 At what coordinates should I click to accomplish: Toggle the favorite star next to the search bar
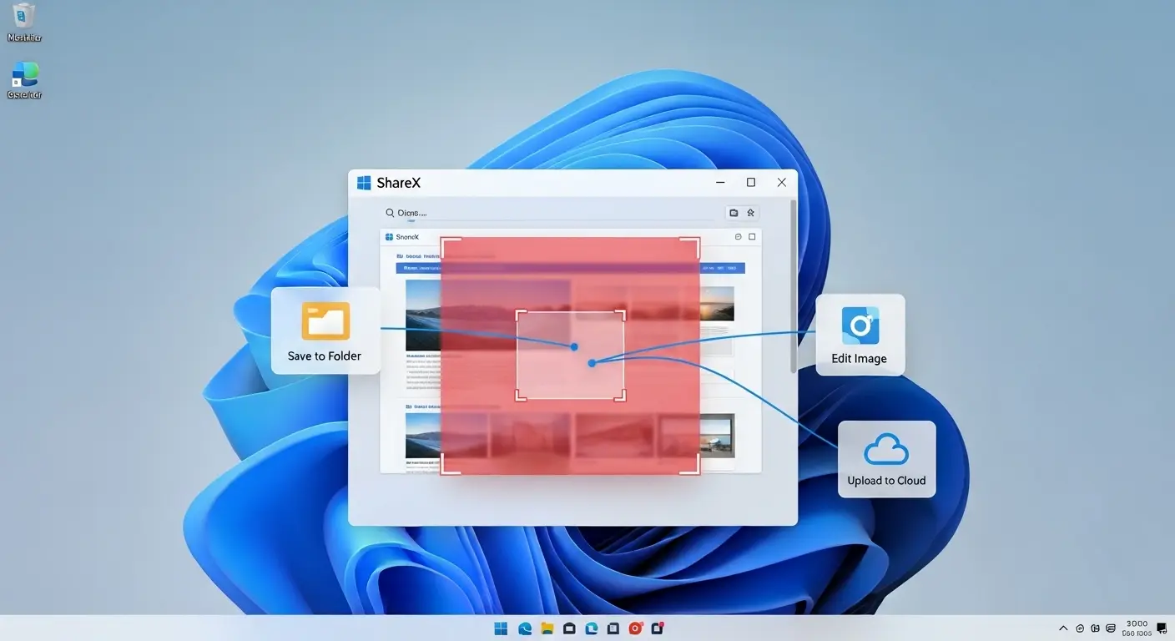(750, 212)
